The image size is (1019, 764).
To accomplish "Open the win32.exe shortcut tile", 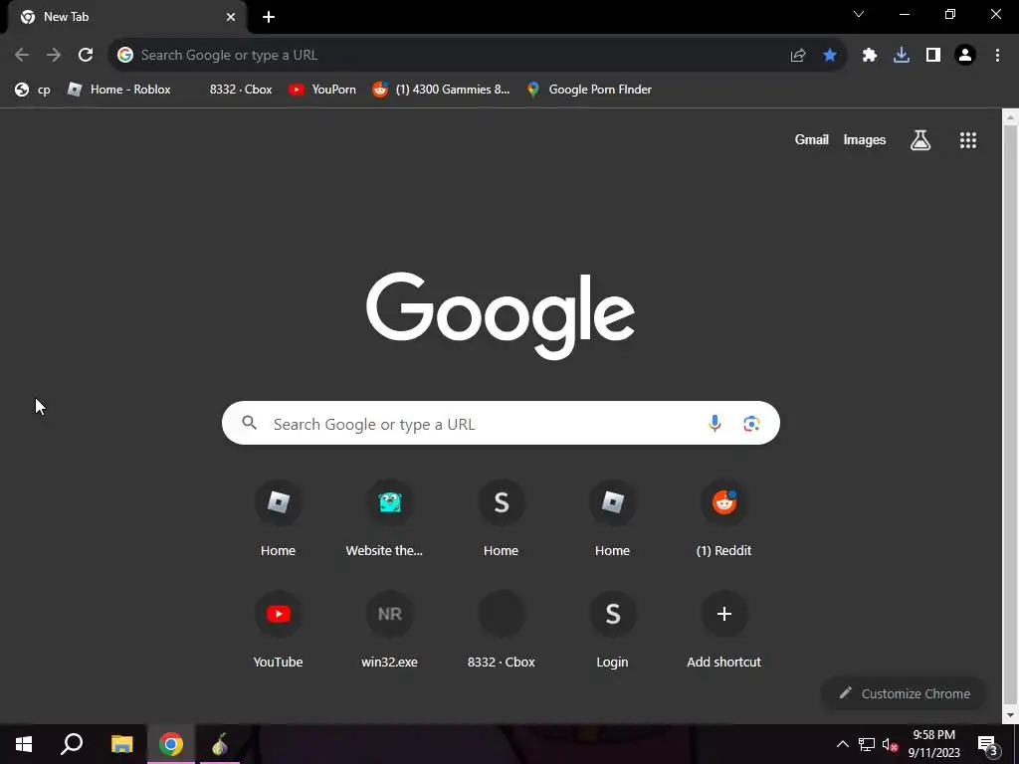I will point(390,632).
